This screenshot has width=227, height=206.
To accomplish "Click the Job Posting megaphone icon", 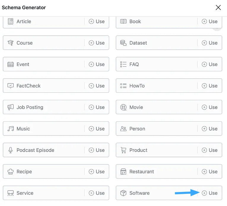I will pos(10,107).
